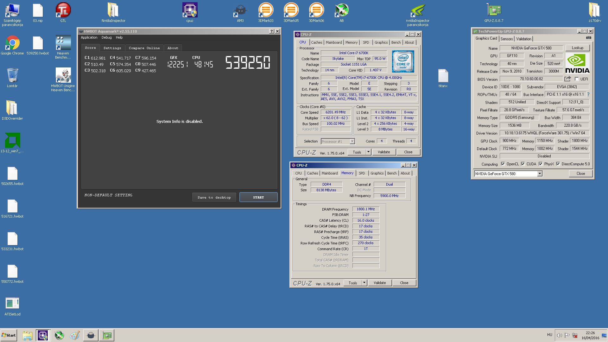Launch the 3DMark06 shortcut
The width and height of the screenshot is (608, 342).
(316, 12)
